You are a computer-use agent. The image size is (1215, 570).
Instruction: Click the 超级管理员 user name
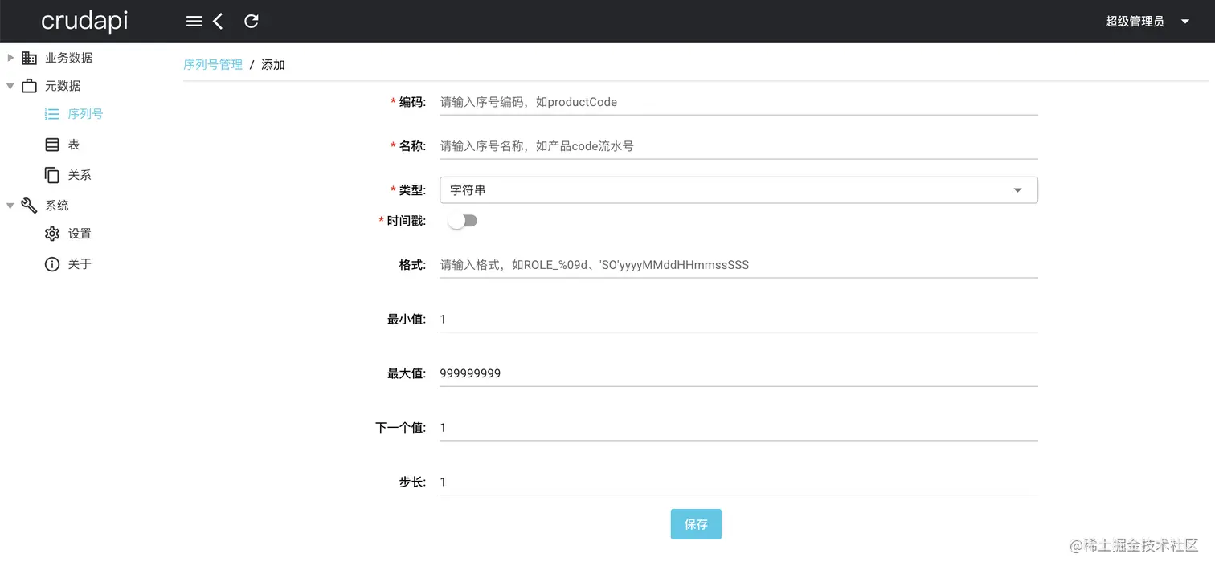(1135, 22)
